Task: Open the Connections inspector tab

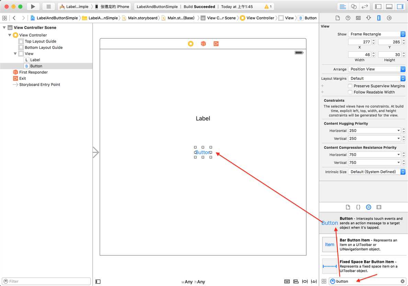Action: point(389,18)
